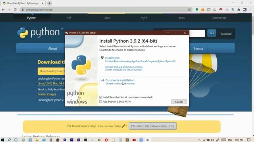
Task: Open the About menu on python.org
Action: point(52,49)
